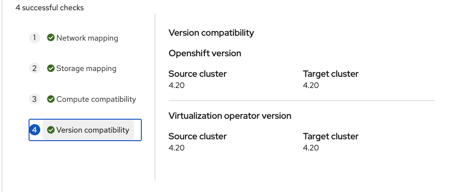Select the Version compatibility step label in the sidebar
The image size is (462, 192).
[x=93, y=130]
